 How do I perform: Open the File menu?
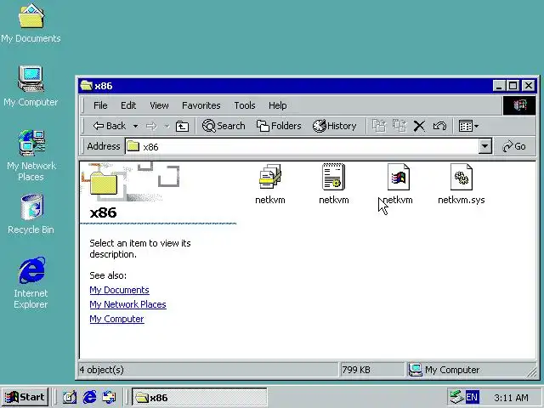point(100,105)
